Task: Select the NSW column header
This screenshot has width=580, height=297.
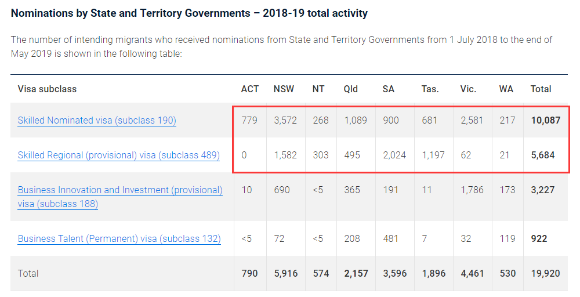Action: 284,89
